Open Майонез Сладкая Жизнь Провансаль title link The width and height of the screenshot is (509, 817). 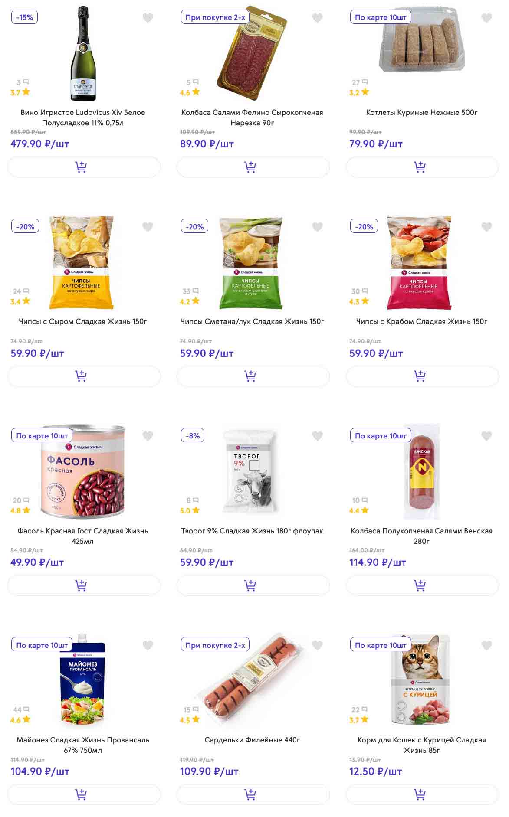coord(83,745)
